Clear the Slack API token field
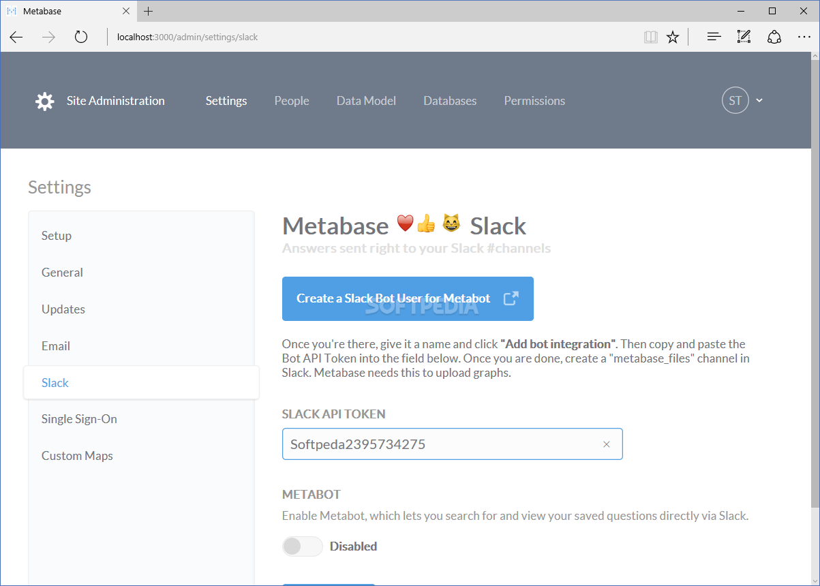 (x=606, y=444)
